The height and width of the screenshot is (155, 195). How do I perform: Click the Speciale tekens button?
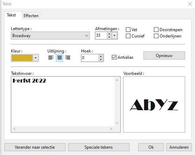pyautogui.click(x=99, y=147)
